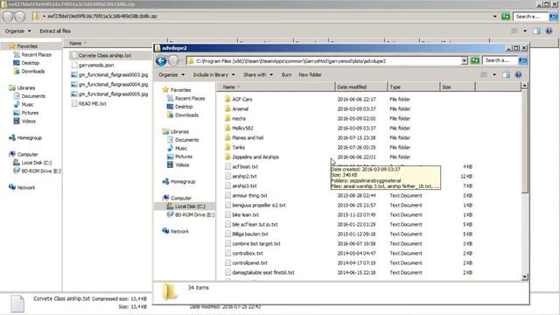Screen dimensions: 560x315
Task: Create a New folder in advdupe2
Action: 310,74
